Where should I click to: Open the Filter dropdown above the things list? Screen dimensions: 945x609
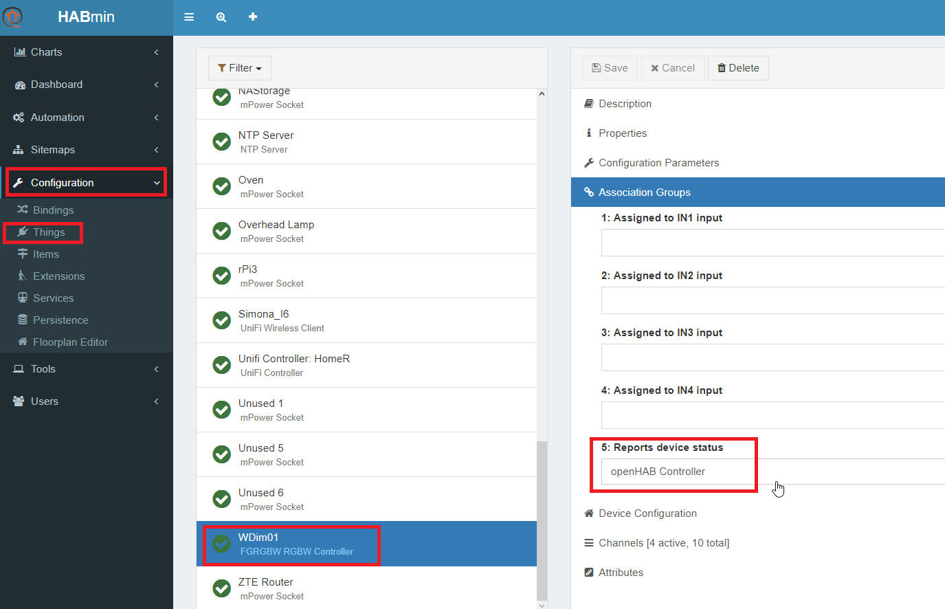(239, 67)
